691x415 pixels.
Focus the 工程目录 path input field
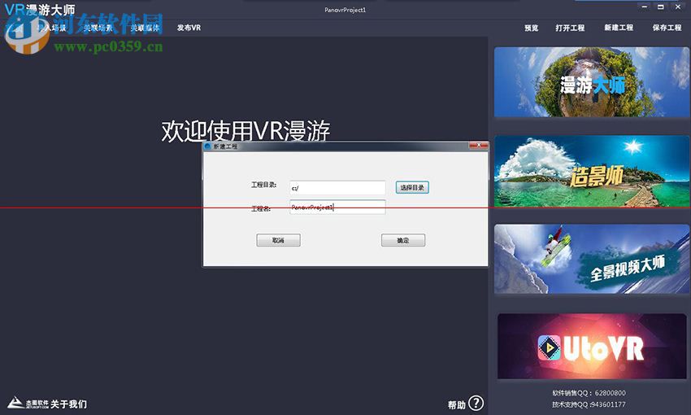(337, 188)
